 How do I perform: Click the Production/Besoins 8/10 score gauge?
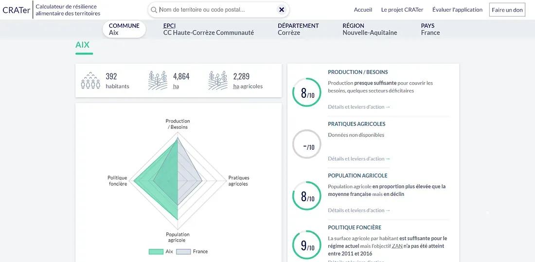(x=307, y=92)
